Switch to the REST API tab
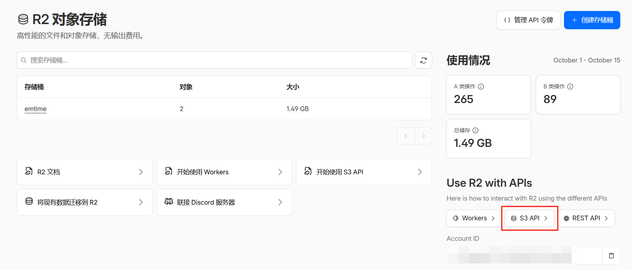This screenshot has width=632, height=270. pyautogui.click(x=586, y=218)
